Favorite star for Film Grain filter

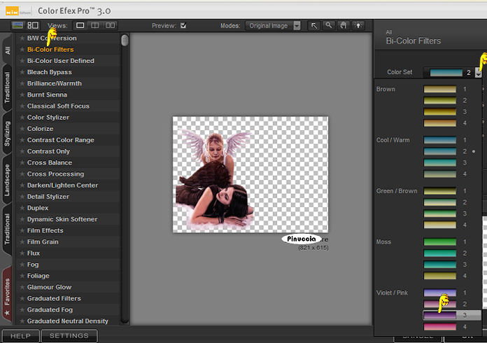22,241
